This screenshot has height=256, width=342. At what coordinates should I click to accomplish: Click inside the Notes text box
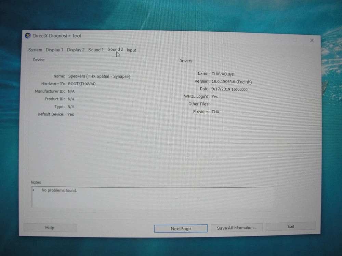click(152, 197)
